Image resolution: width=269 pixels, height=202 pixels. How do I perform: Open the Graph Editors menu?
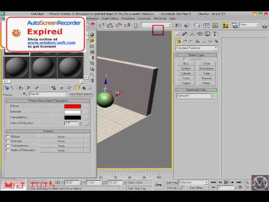tap(110, 19)
